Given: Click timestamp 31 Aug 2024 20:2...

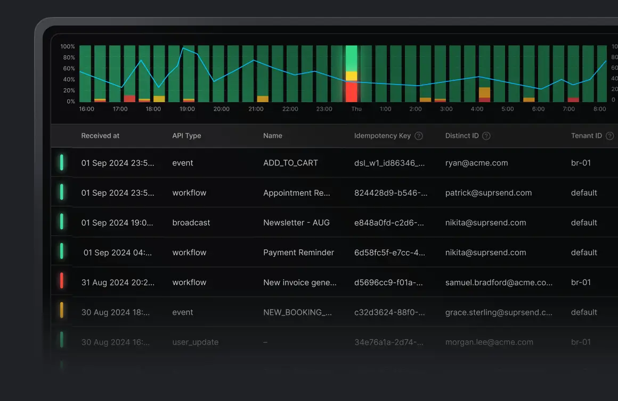Looking at the screenshot, I should point(118,282).
